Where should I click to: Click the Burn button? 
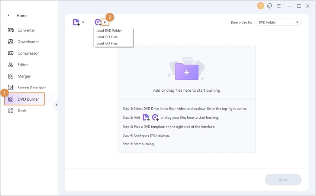coord(283,180)
